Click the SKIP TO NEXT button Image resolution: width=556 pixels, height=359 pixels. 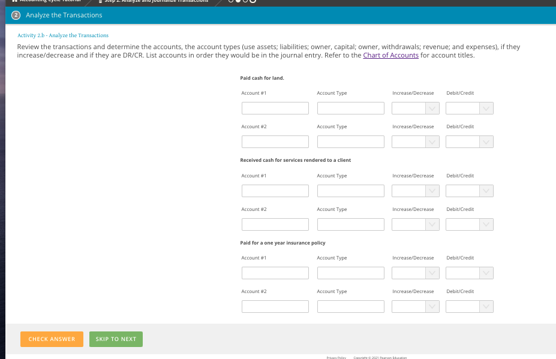point(116,339)
